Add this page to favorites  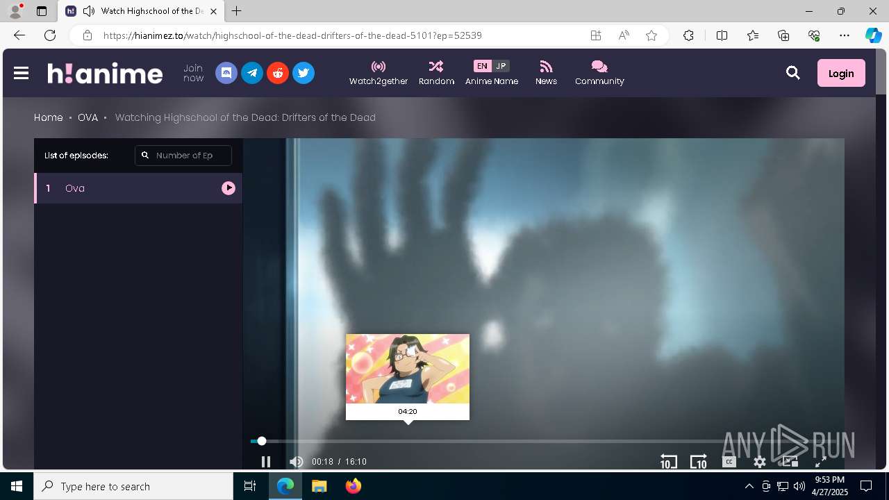651,35
